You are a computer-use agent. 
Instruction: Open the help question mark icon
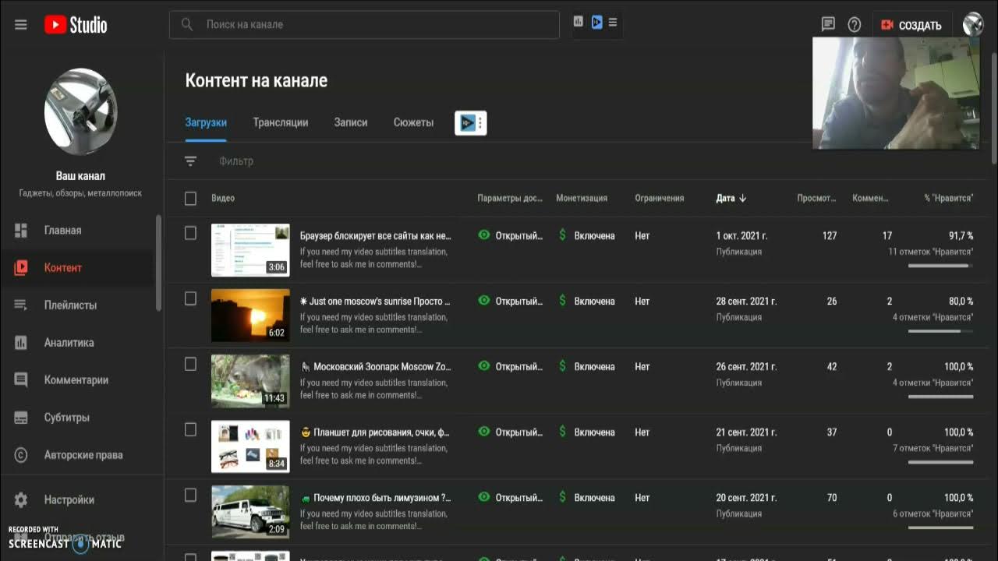855,25
